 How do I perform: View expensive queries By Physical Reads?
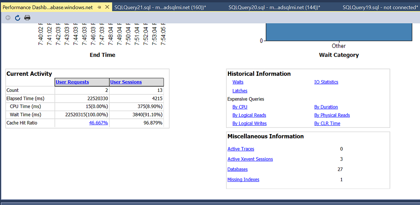(332, 115)
